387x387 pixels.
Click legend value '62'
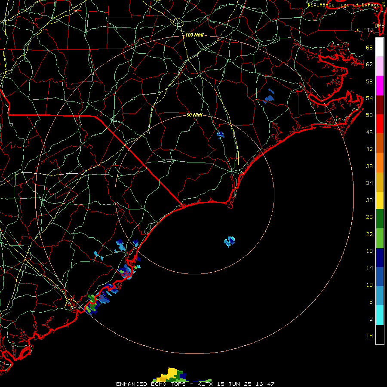coord(369,64)
